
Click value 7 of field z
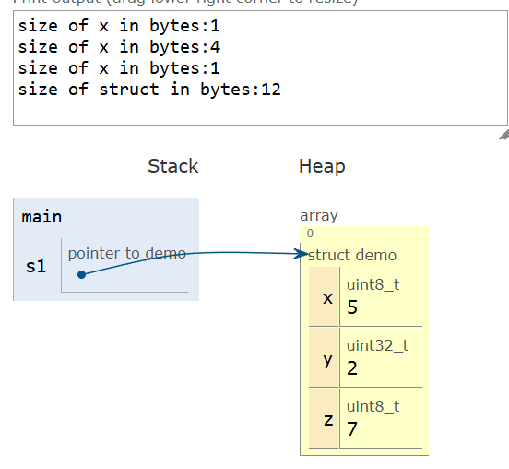coord(352,429)
